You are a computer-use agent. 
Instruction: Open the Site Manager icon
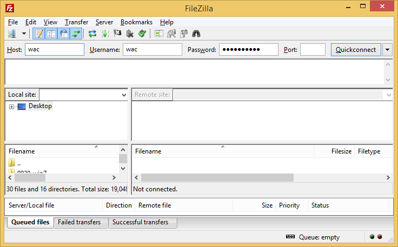pos(12,34)
